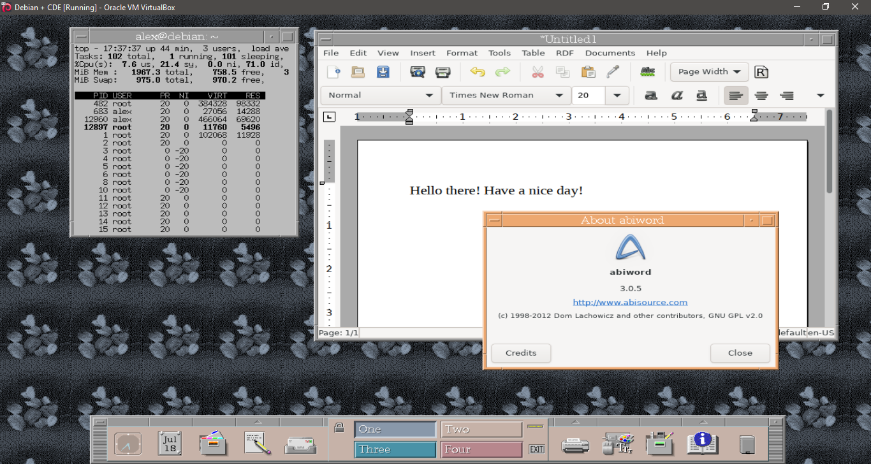Open the CDE Help Manager book icon
The height and width of the screenshot is (464, 871).
pos(702,443)
